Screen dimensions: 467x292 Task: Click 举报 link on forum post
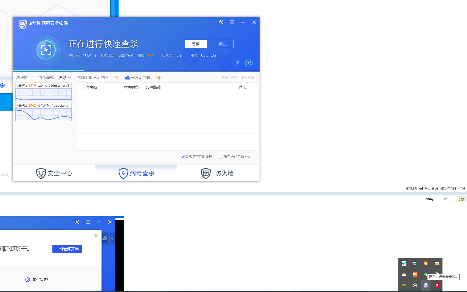click(451, 188)
